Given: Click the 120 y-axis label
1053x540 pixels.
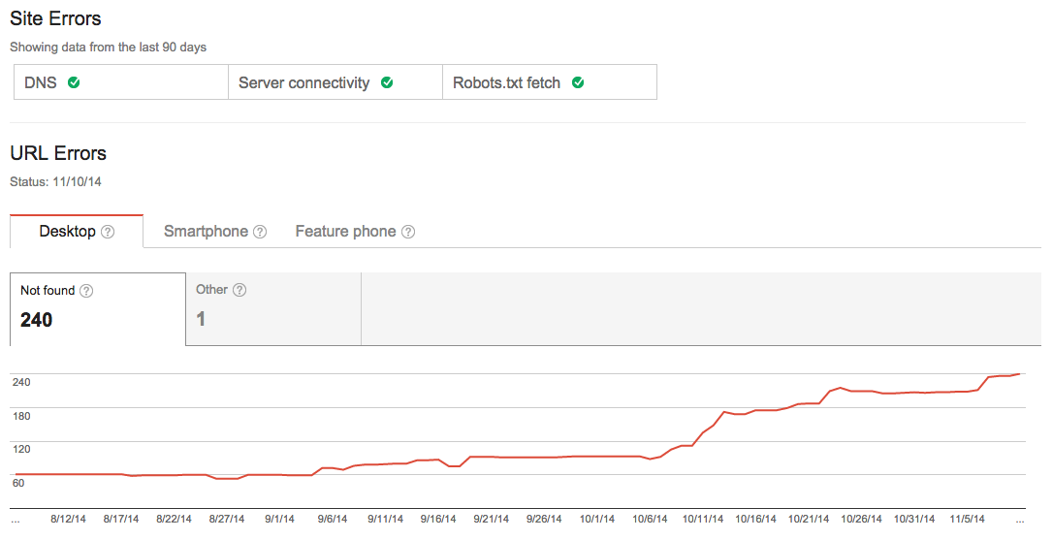Looking at the screenshot, I should click(x=21, y=449).
